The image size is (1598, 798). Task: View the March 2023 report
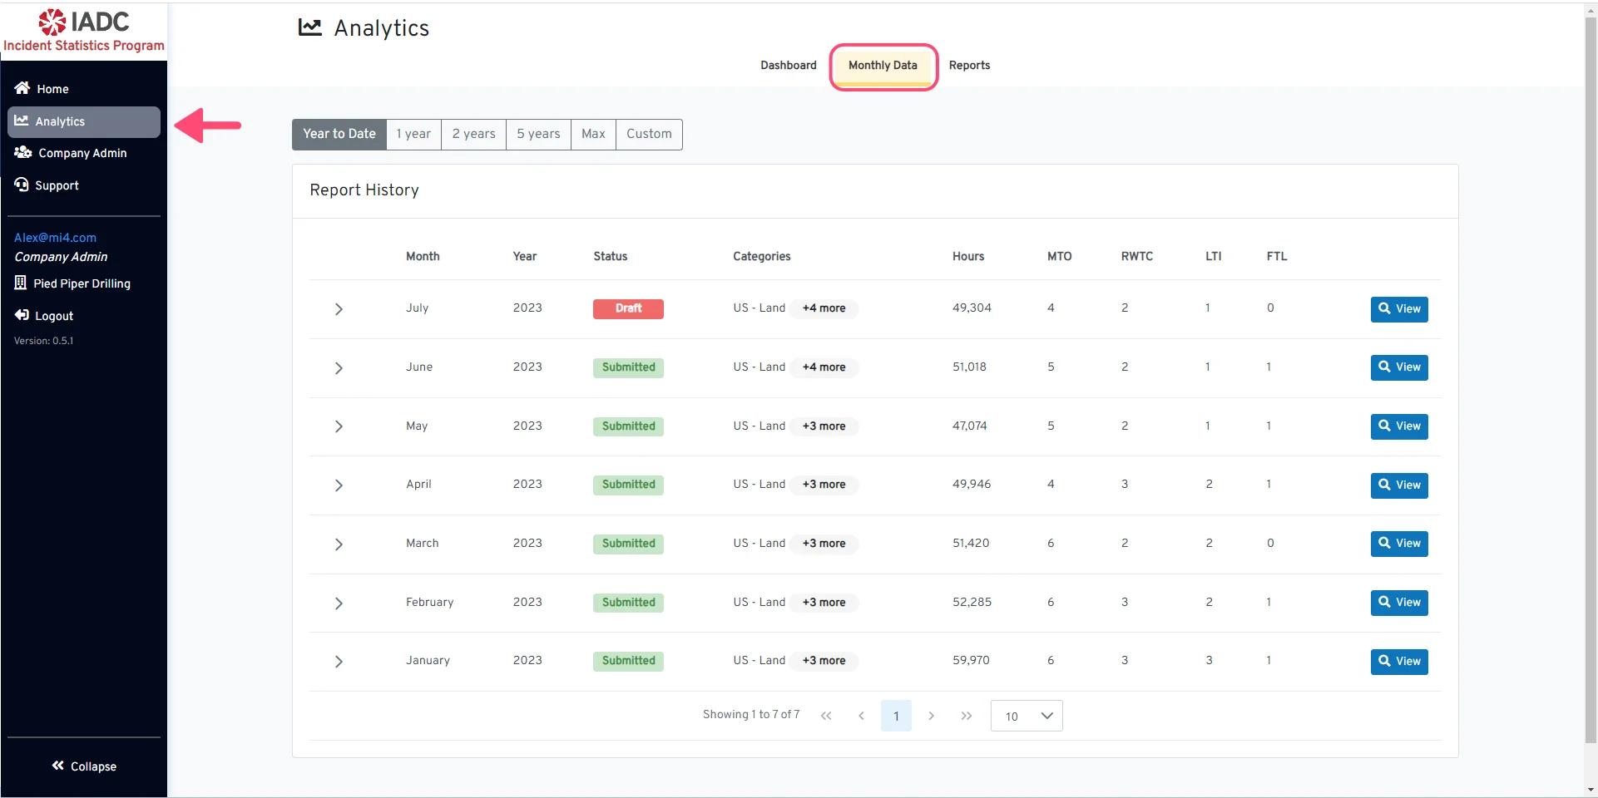[x=1399, y=544]
